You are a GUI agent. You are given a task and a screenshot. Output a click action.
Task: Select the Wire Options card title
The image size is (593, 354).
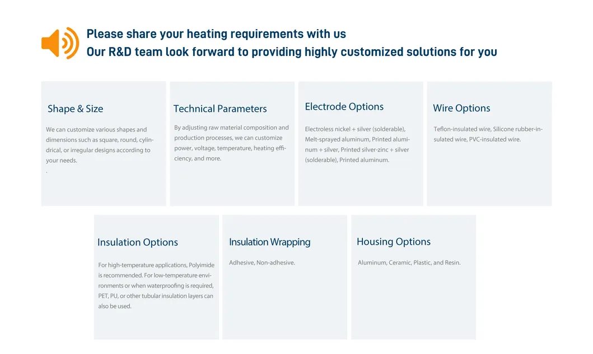pyautogui.click(x=461, y=108)
